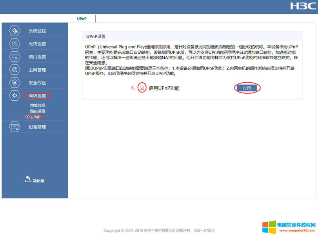The height and width of the screenshot is (236, 318).
Task: Click the 接口设置 interface settings icon
Action: click(x=15, y=56)
